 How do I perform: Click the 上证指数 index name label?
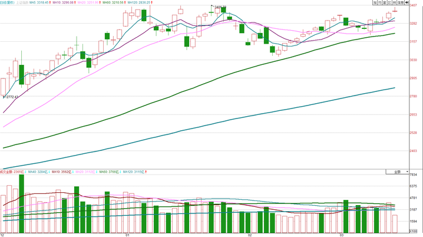22,2
